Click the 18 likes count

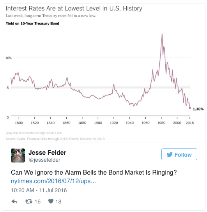[x=58, y=202]
